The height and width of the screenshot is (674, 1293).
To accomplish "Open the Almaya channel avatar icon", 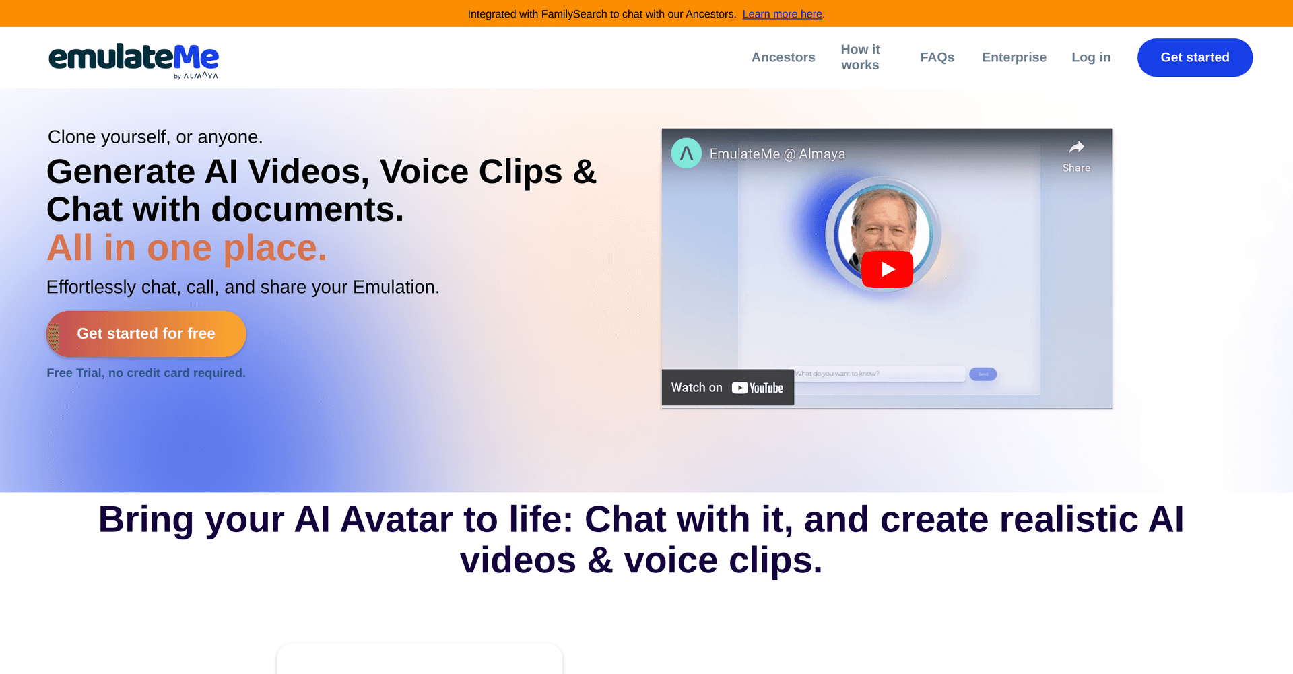I will [686, 154].
